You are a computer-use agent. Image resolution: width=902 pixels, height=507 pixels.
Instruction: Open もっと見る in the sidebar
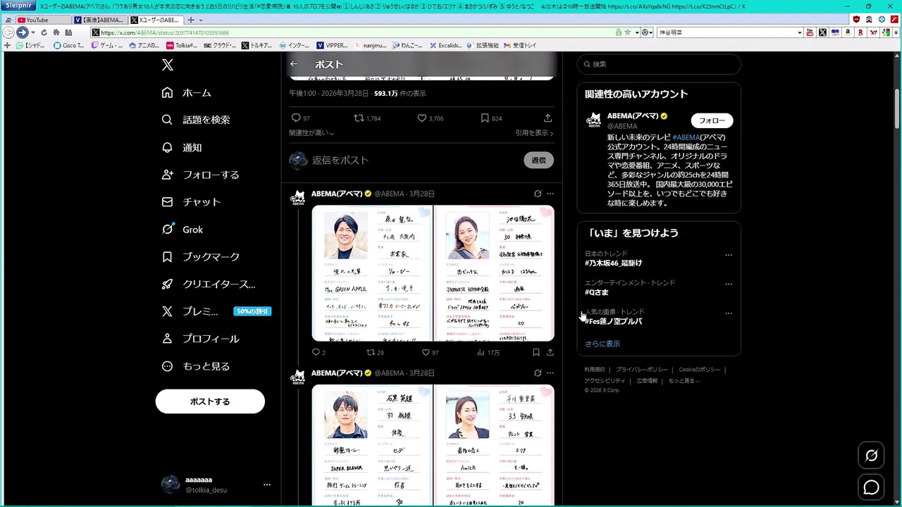pyautogui.click(x=196, y=366)
